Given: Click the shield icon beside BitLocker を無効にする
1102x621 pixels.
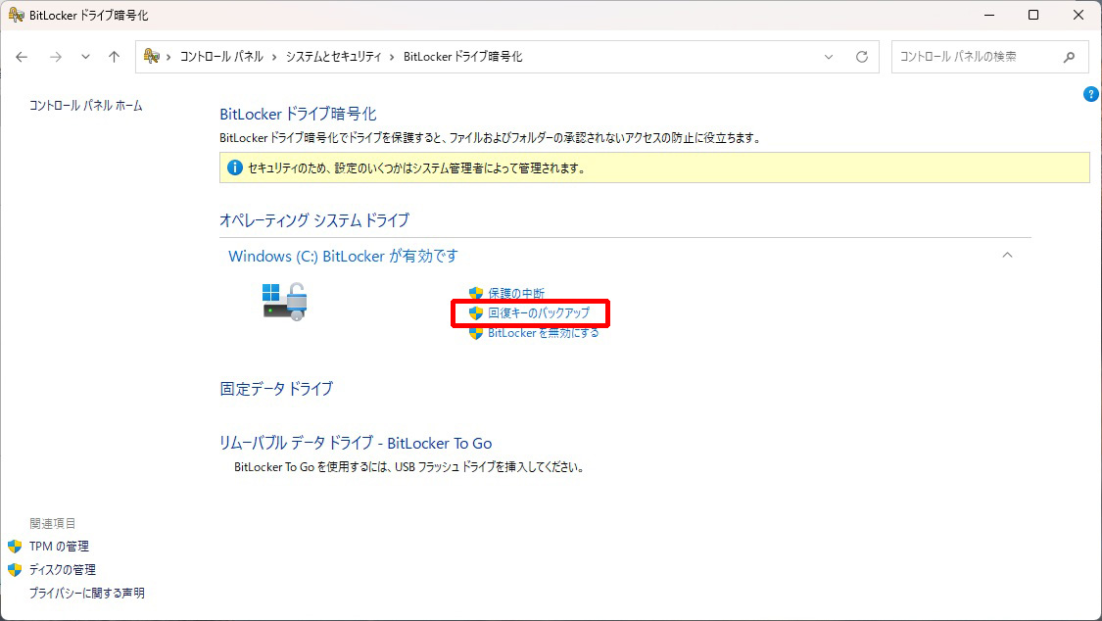Looking at the screenshot, I should pos(476,333).
